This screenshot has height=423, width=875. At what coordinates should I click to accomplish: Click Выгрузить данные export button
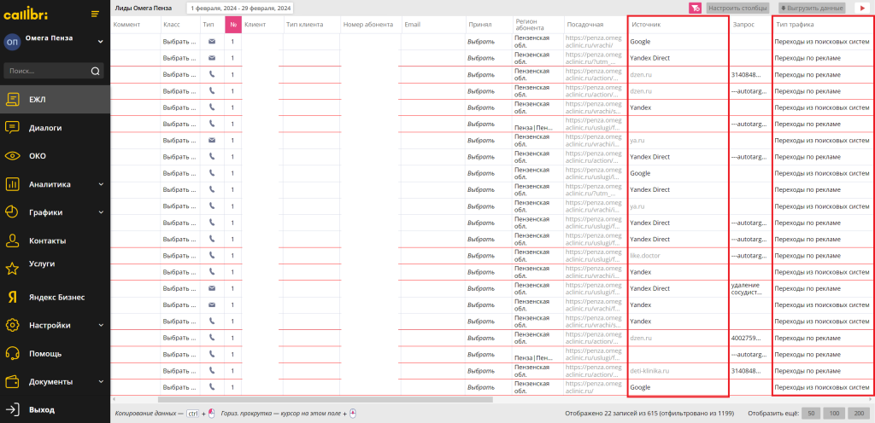pyautogui.click(x=812, y=9)
